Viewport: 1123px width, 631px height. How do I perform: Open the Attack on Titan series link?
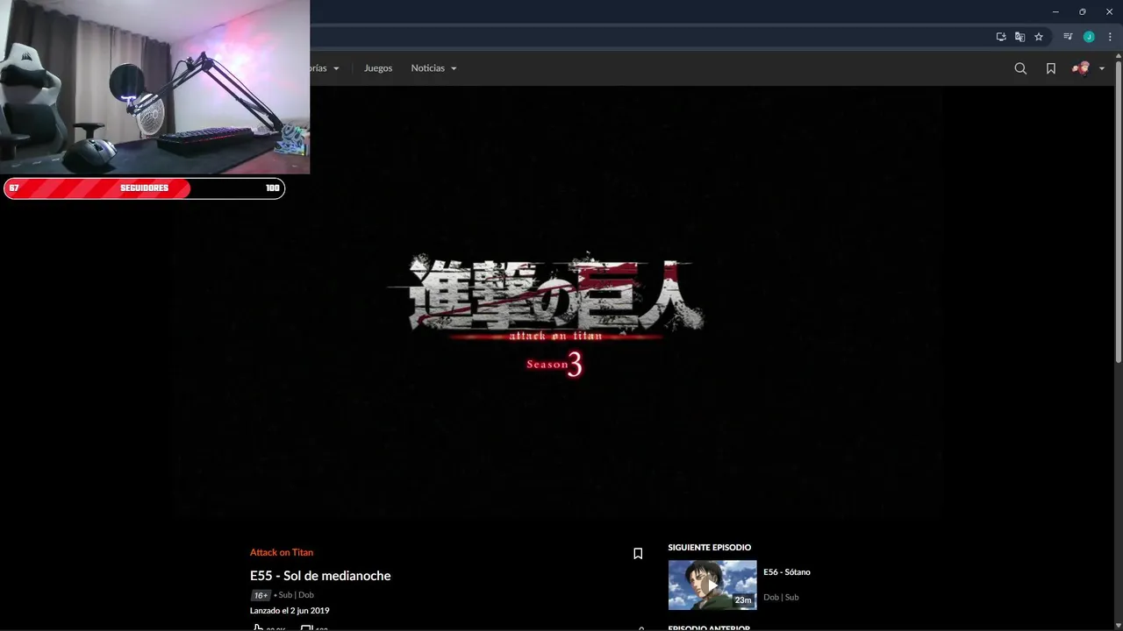(x=282, y=552)
